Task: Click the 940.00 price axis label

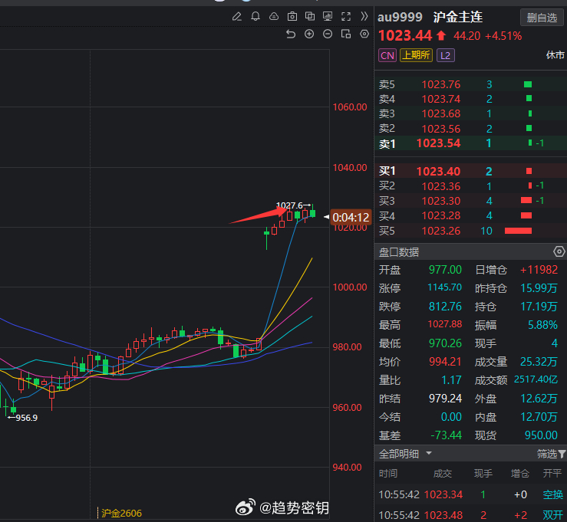Action: point(347,468)
